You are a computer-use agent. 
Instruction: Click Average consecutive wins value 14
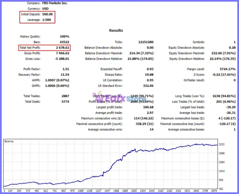[151, 129]
